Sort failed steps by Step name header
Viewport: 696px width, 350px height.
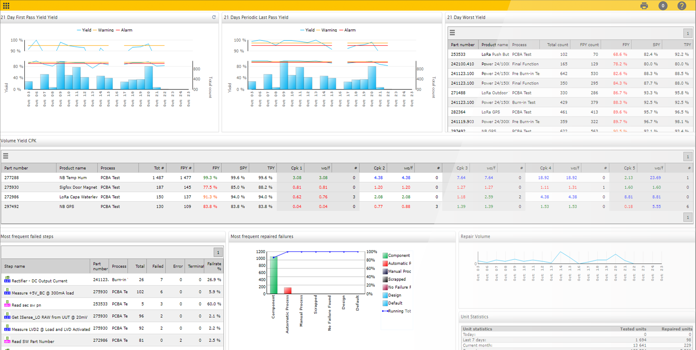pos(46,266)
